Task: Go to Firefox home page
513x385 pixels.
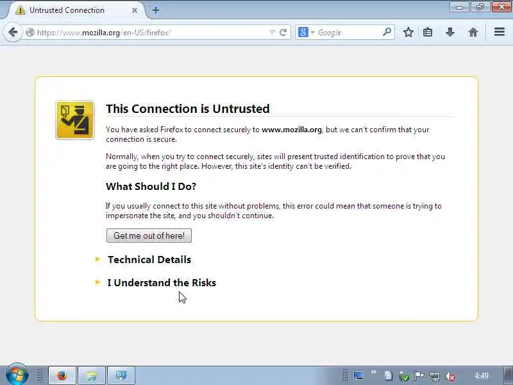Action: coord(473,32)
